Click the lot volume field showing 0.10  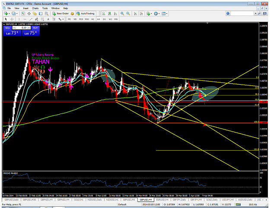pos(22,28)
